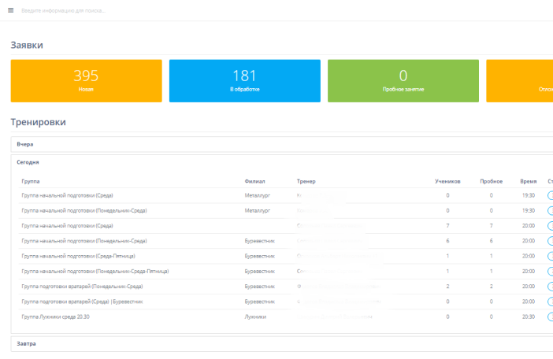Open the 395 Новая requests card
The width and height of the screenshot is (553, 359).
[86, 81]
